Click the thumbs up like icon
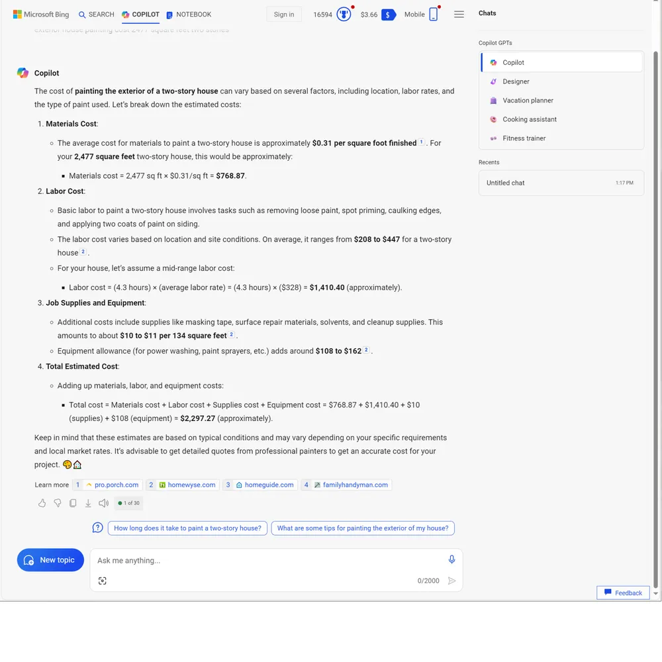Image resolution: width=662 pixels, height=662 pixels. 42,503
